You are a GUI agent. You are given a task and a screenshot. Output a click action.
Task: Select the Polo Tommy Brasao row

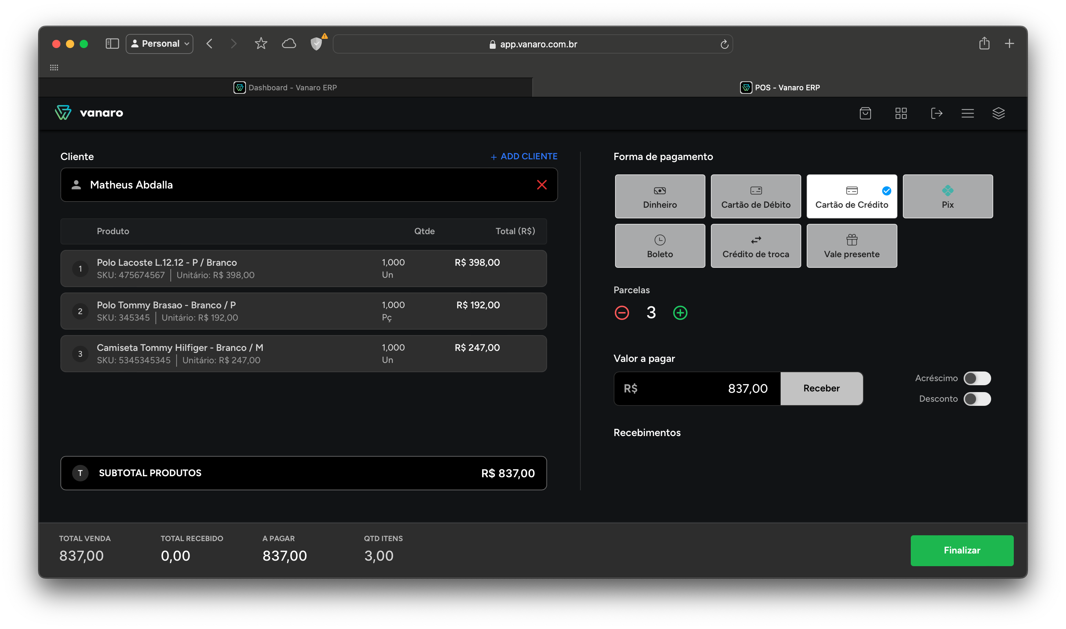[x=304, y=311]
